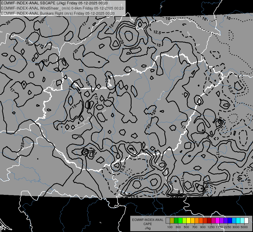
Task: Select the bright cyan legend swatch
Action: tap(238, 220)
